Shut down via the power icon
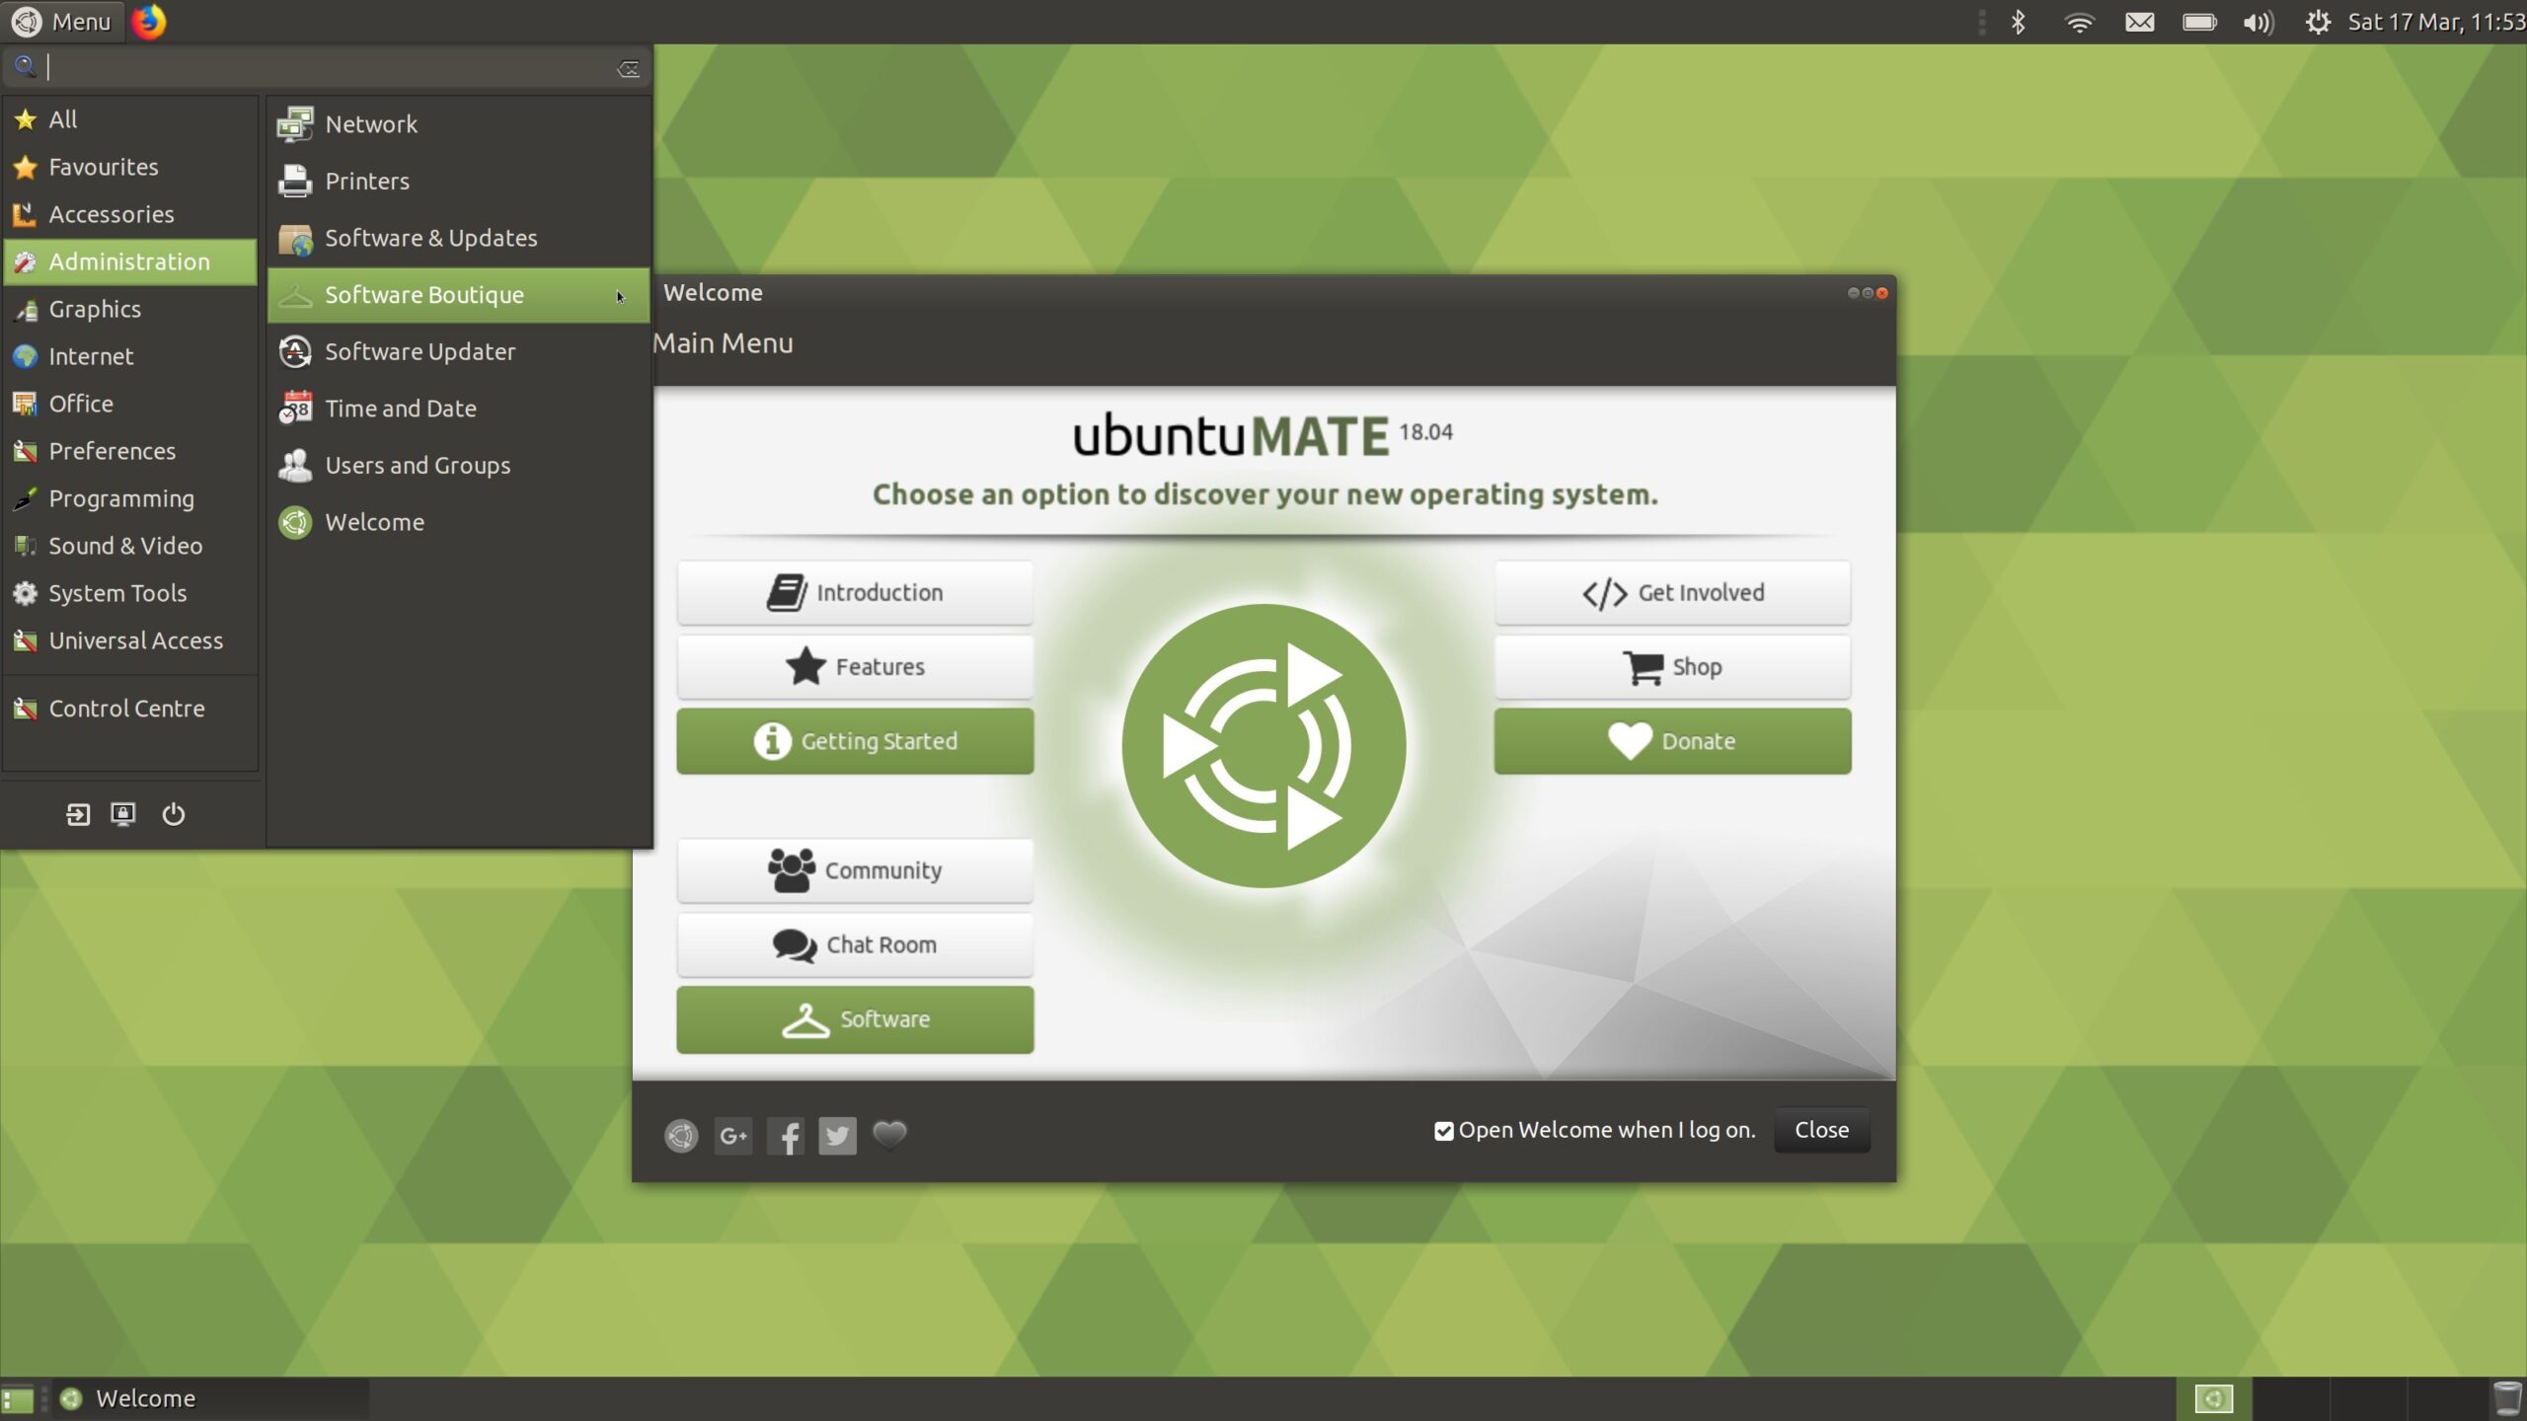This screenshot has height=1421, width=2527. point(174,814)
